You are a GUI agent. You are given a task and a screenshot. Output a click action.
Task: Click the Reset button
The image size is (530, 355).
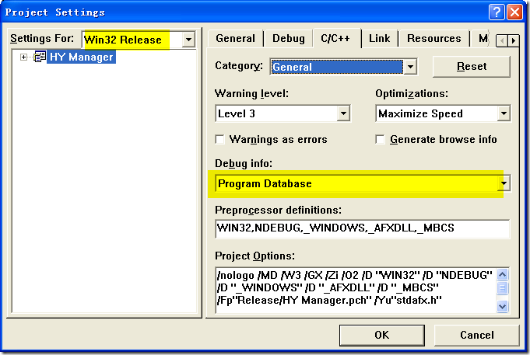click(x=472, y=67)
